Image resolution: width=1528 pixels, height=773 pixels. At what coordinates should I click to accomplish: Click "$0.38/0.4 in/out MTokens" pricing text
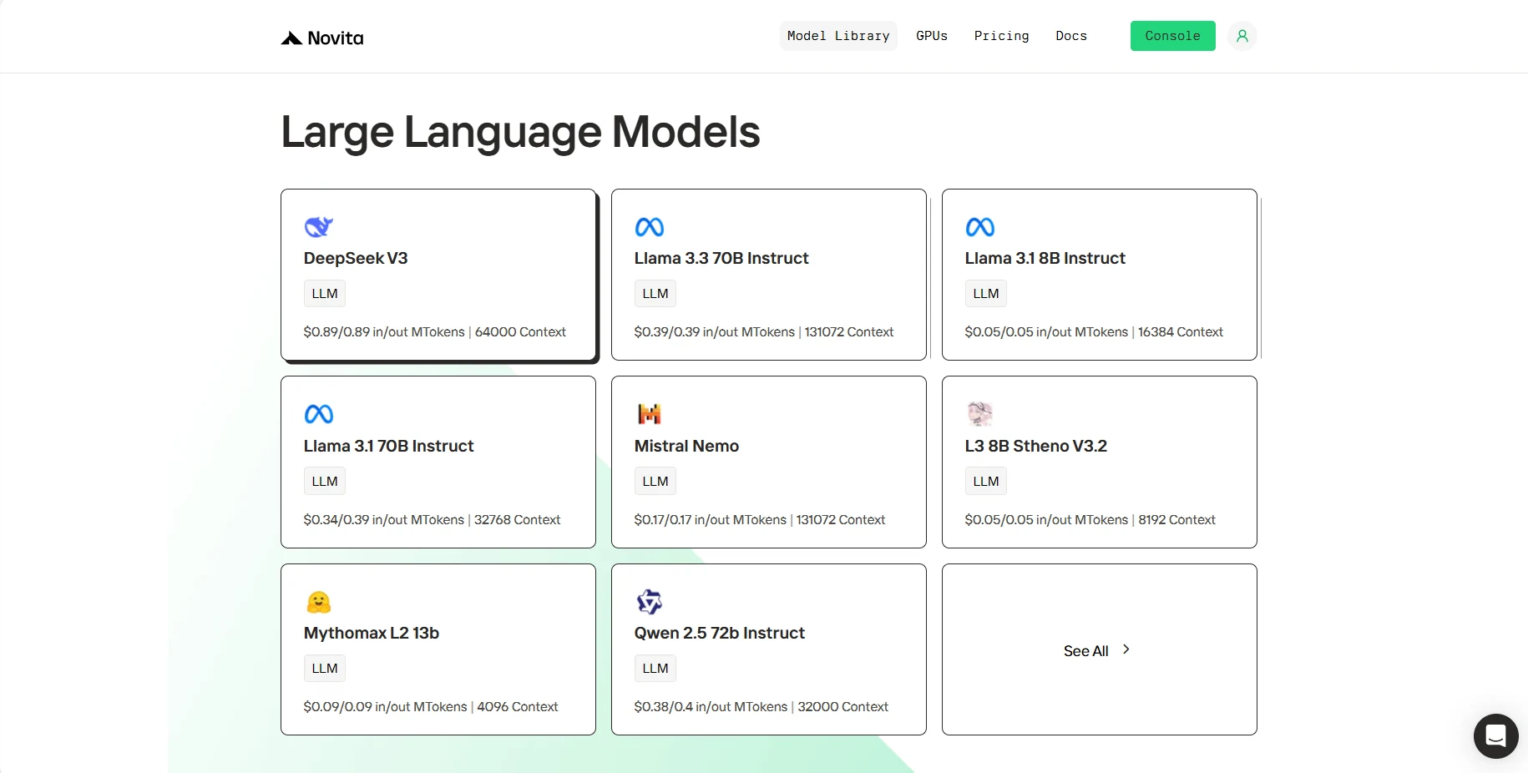[x=711, y=707]
